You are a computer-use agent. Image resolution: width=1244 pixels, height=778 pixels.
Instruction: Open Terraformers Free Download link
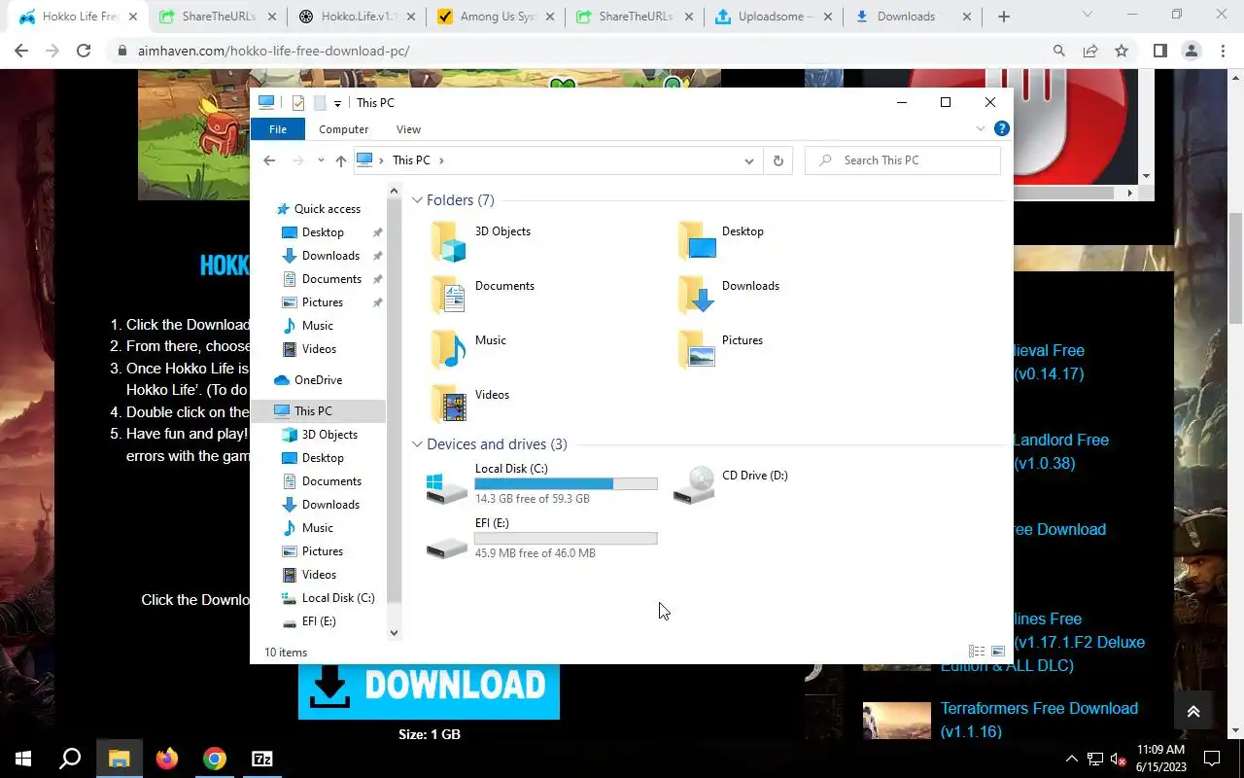pyautogui.click(x=1039, y=720)
